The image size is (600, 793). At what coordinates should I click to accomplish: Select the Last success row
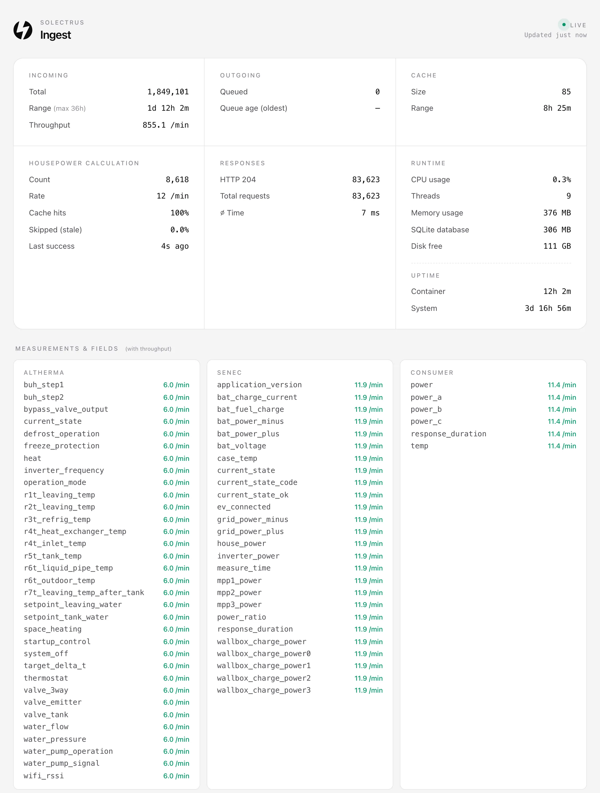[x=109, y=246]
